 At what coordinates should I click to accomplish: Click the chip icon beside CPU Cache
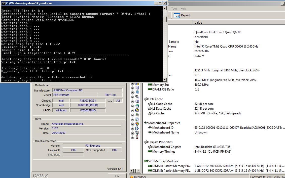[146, 99]
